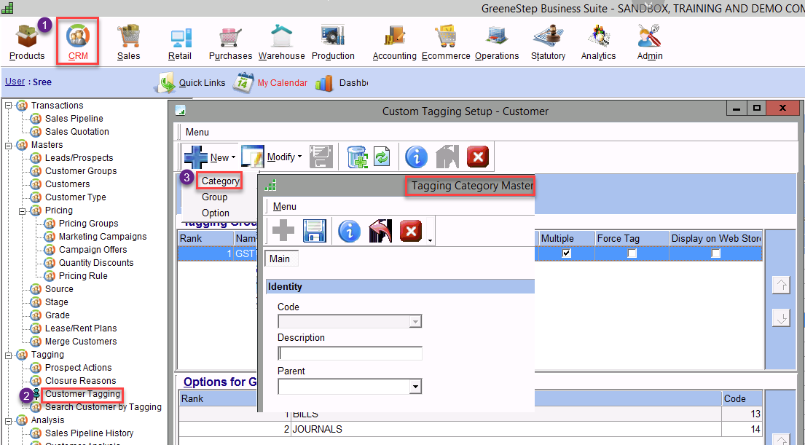The width and height of the screenshot is (805, 445).
Task: Switch to the Main tab
Action: pyautogui.click(x=280, y=259)
